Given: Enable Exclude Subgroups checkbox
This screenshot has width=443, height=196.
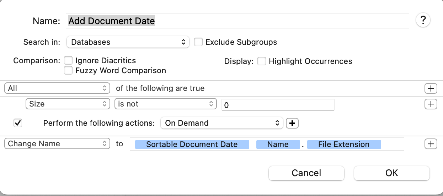Looking at the screenshot, I should [198, 42].
